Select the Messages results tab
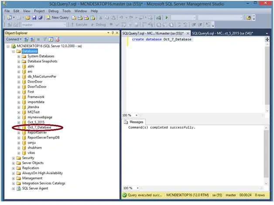274x205 pixels. pyautogui.click(x=134, y=122)
